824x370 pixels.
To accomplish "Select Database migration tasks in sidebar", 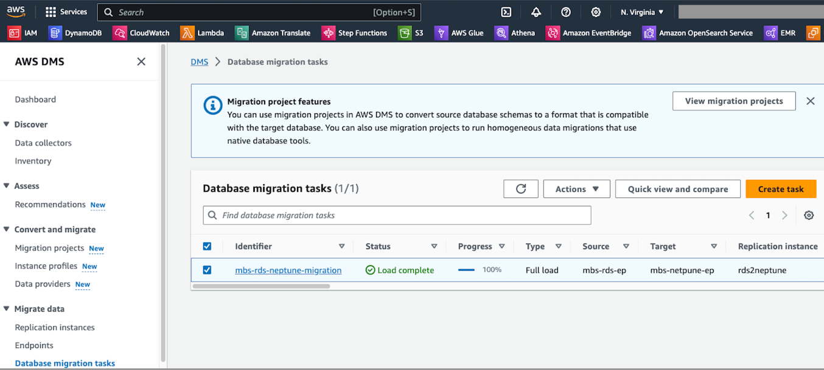I will [x=65, y=363].
